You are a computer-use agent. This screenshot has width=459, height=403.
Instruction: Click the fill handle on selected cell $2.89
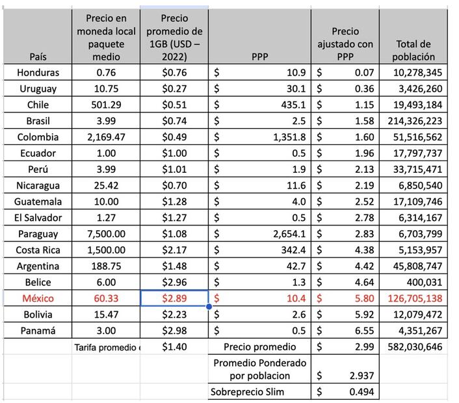[x=208, y=306]
